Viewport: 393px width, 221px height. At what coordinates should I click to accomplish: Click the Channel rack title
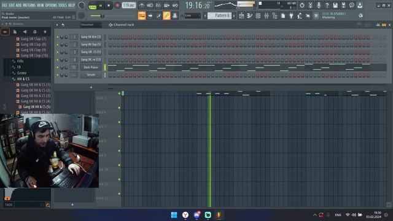click(124, 25)
